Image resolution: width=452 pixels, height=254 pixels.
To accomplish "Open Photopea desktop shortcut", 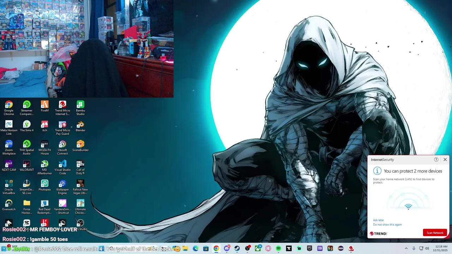I will [44, 185].
